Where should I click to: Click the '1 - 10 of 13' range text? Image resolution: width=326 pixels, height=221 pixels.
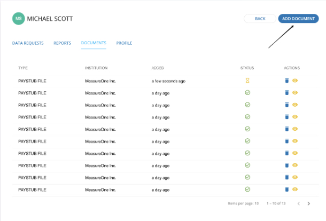coord(276,203)
